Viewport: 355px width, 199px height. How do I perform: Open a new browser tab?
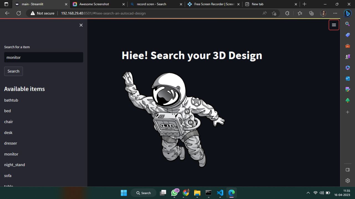(x=305, y=4)
